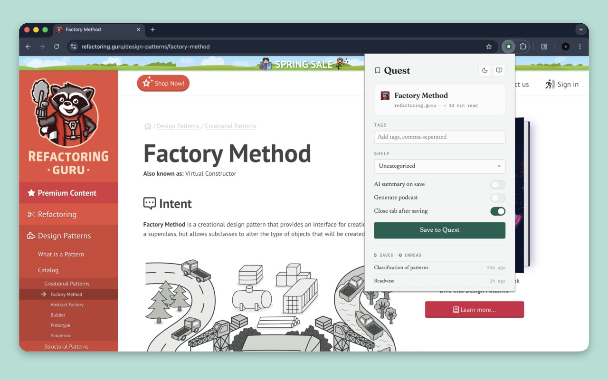Select Singleton pattern in sidebar

click(x=60, y=336)
